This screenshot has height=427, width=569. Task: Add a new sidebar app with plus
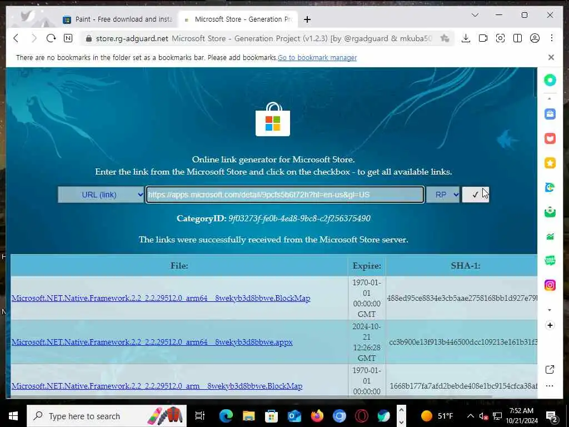pyautogui.click(x=550, y=325)
